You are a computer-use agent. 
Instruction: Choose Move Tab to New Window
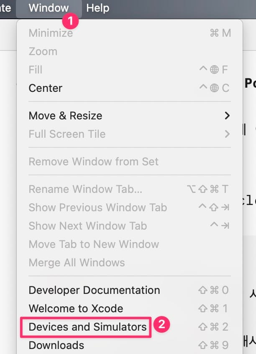129,244
